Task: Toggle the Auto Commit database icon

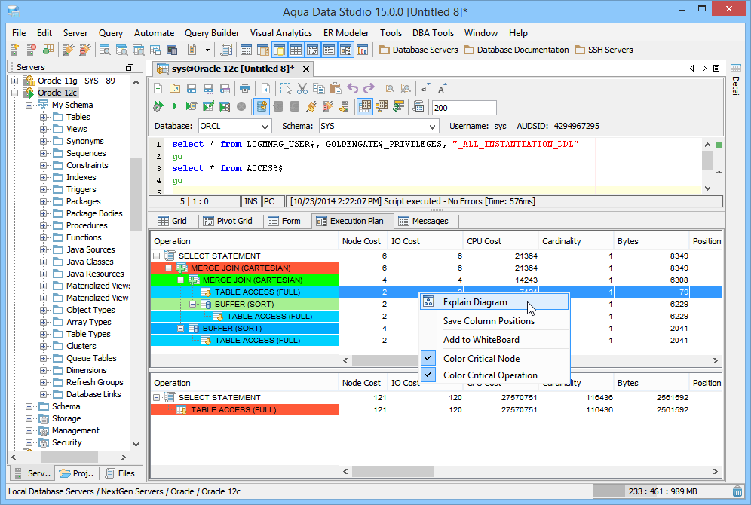Action: click(x=262, y=106)
